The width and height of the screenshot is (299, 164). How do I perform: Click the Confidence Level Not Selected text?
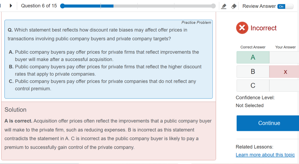click(250, 105)
